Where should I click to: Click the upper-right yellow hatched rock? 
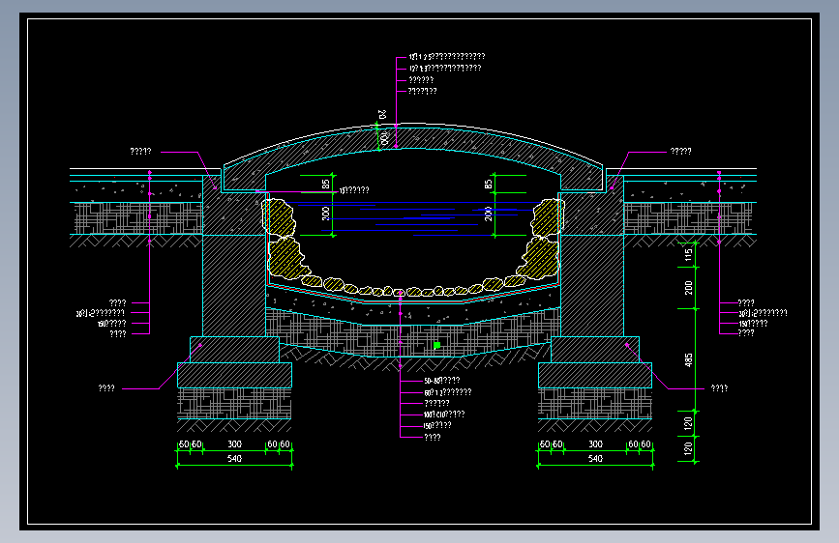[x=548, y=217]
